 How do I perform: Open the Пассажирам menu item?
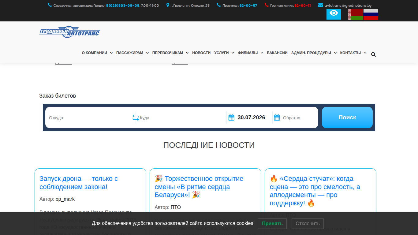click(130, 53)
